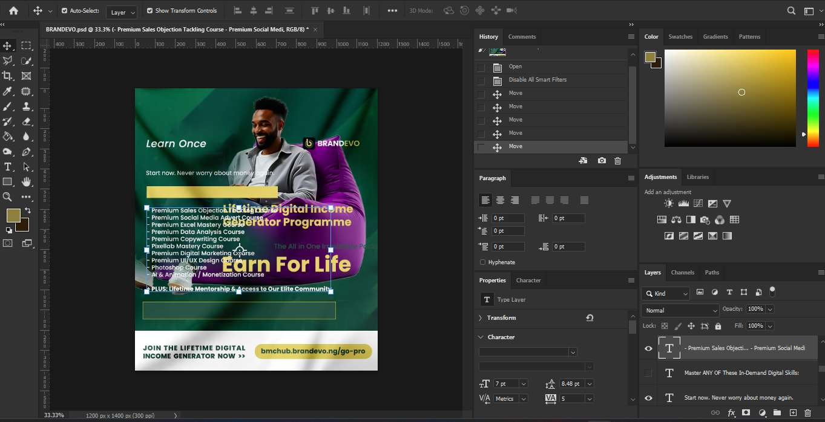Select the Crop tool
825x422 pixels.
pos(8,76)
